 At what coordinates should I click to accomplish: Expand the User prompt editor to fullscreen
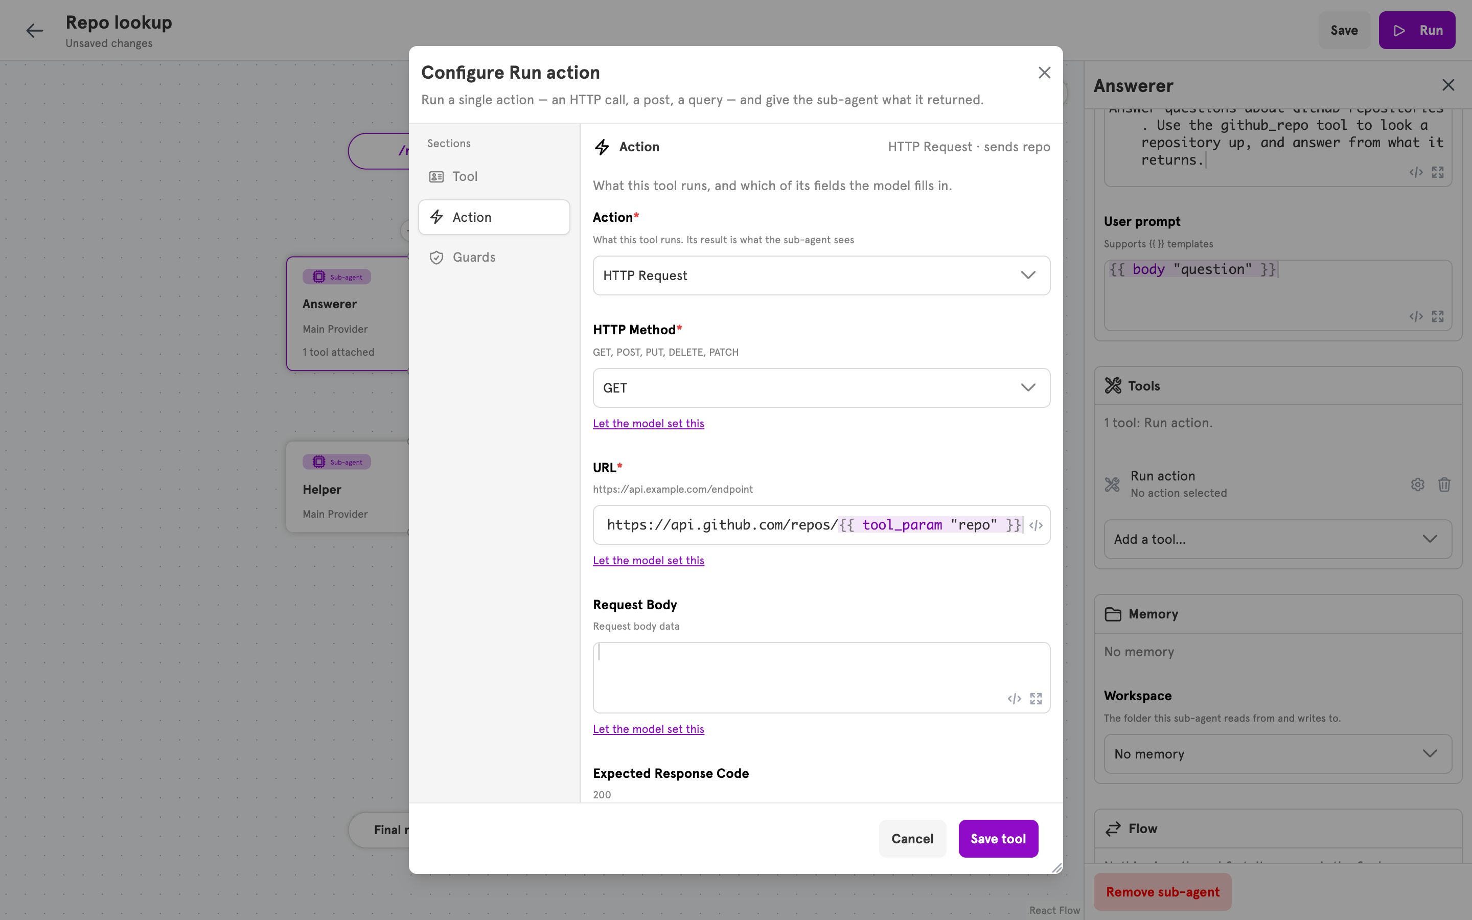[1437, 316]
